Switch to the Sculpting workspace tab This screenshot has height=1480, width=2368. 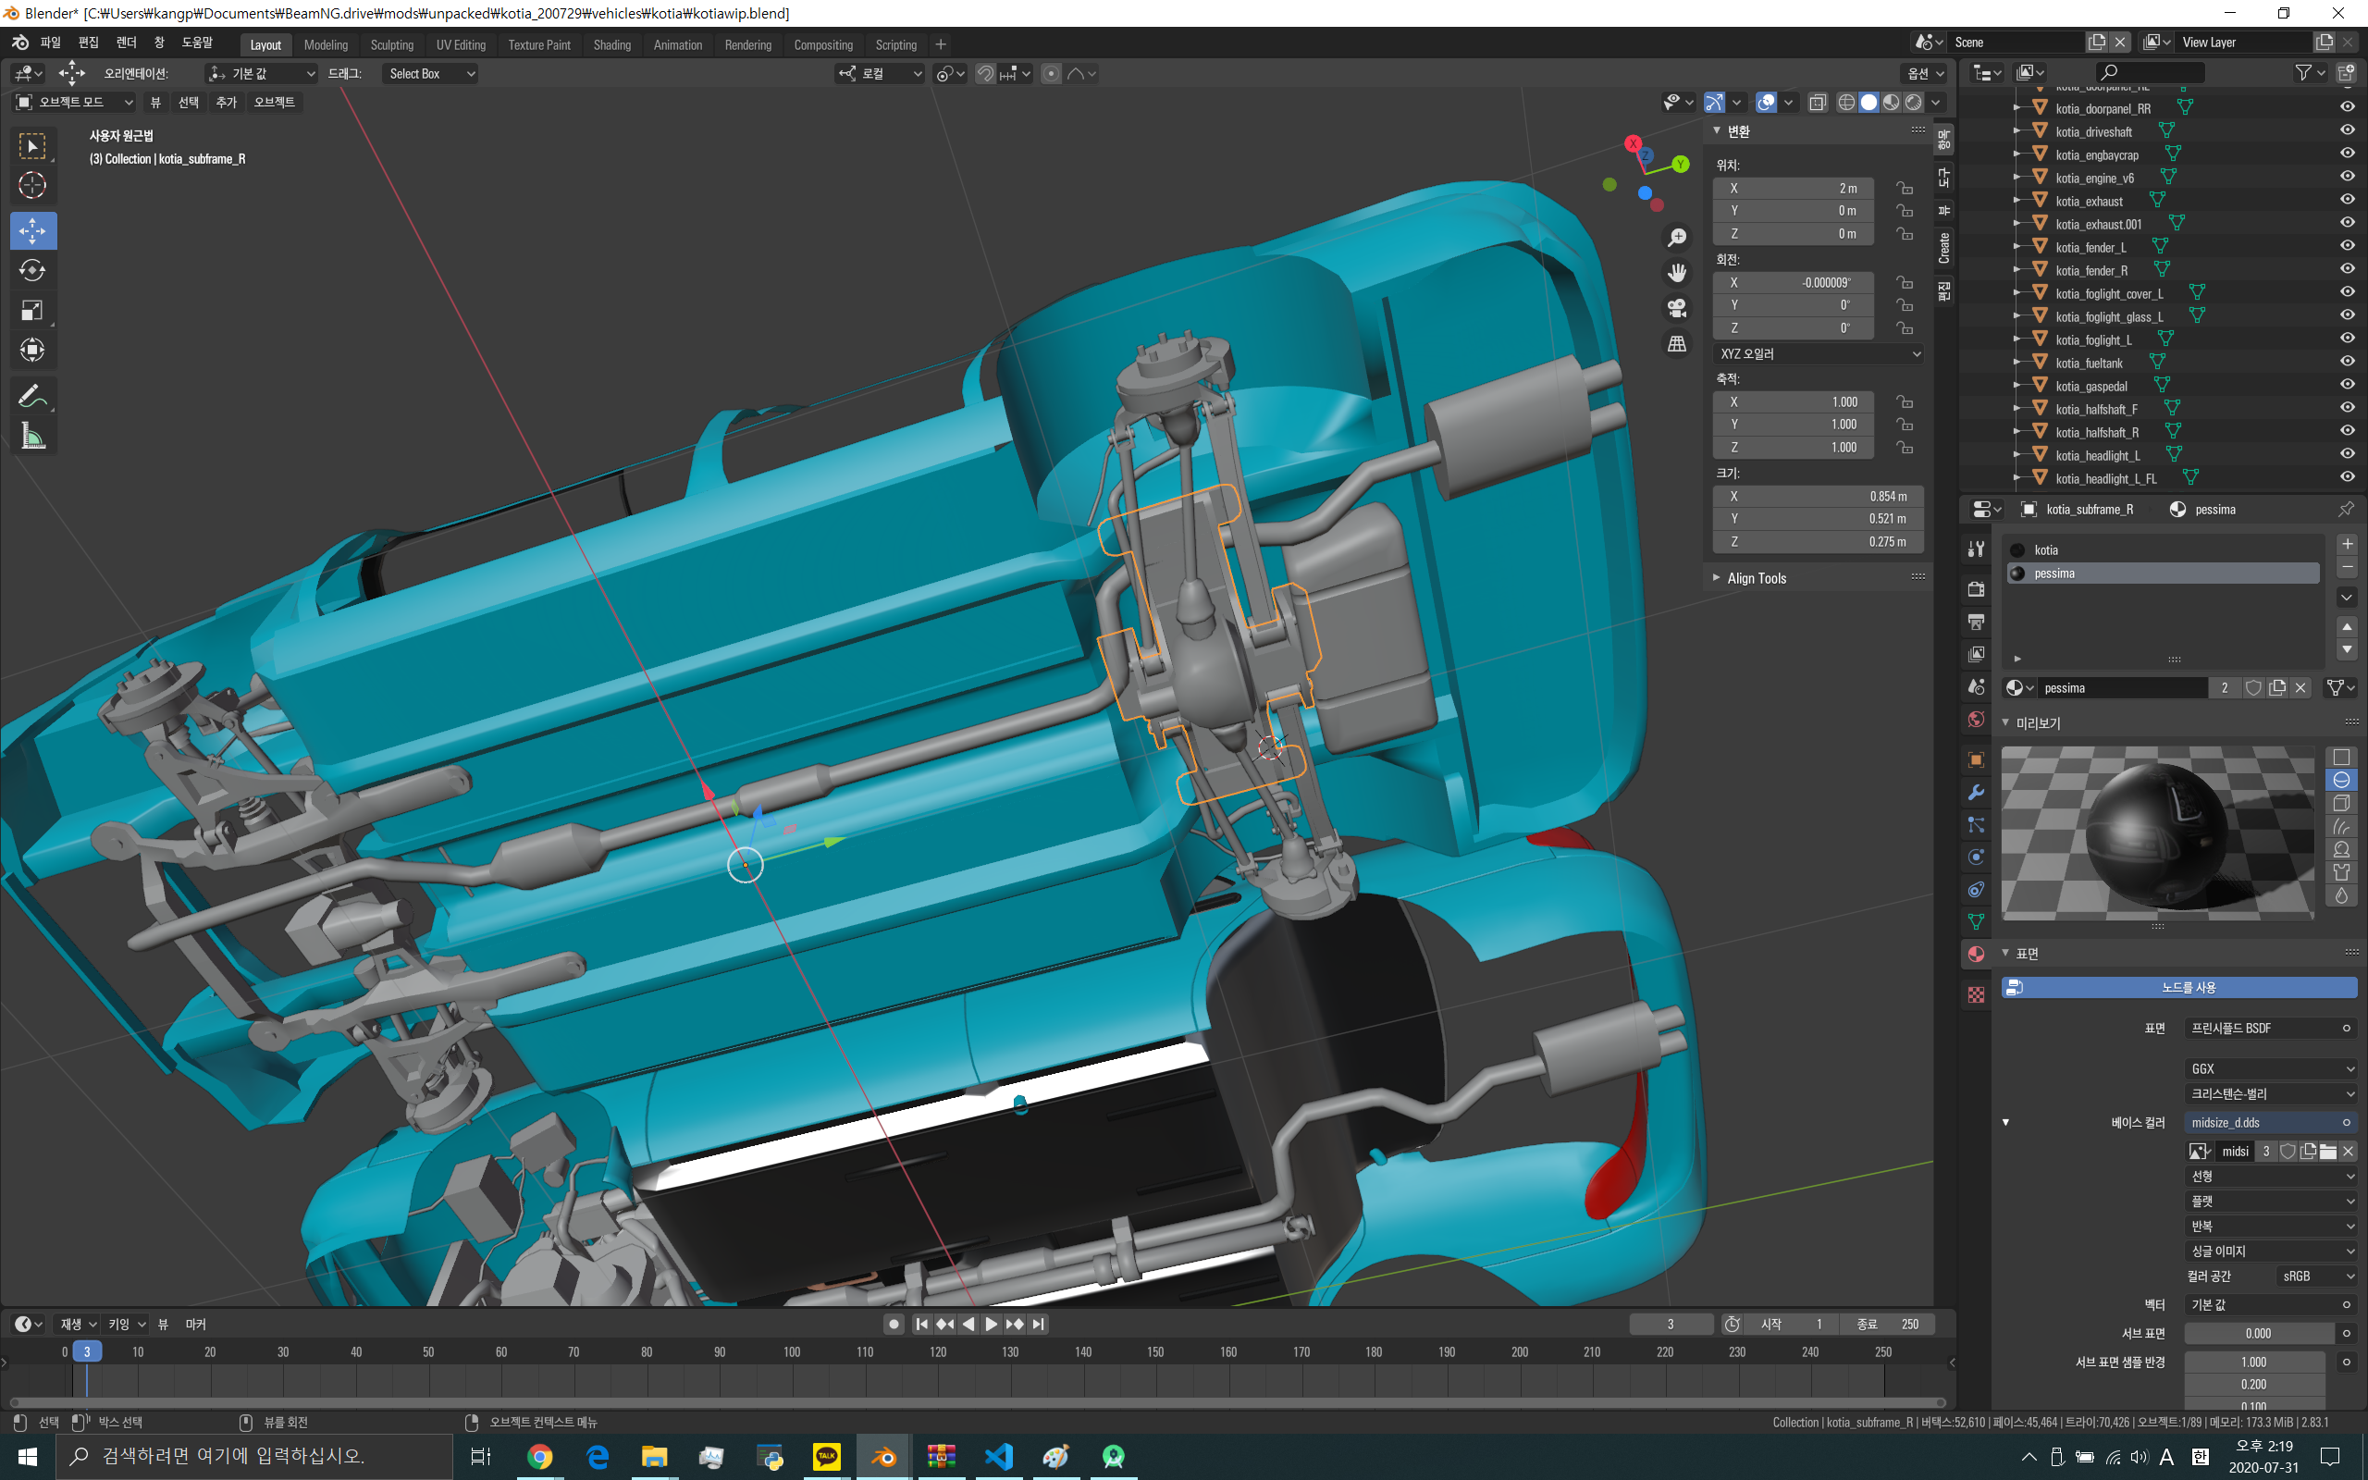coord(391,45)
